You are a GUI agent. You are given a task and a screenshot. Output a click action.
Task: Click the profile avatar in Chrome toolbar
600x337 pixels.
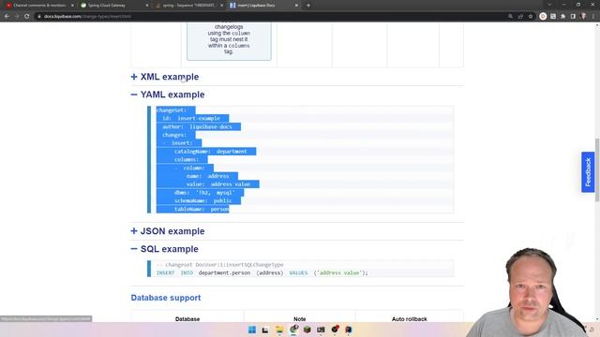click(x=583, y=17)
